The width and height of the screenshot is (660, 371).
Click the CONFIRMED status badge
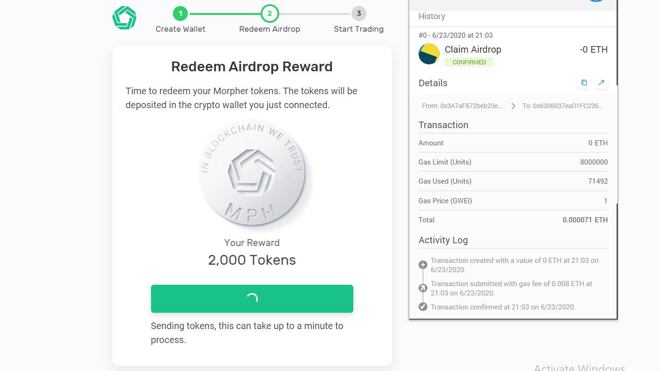click(469, 62)
